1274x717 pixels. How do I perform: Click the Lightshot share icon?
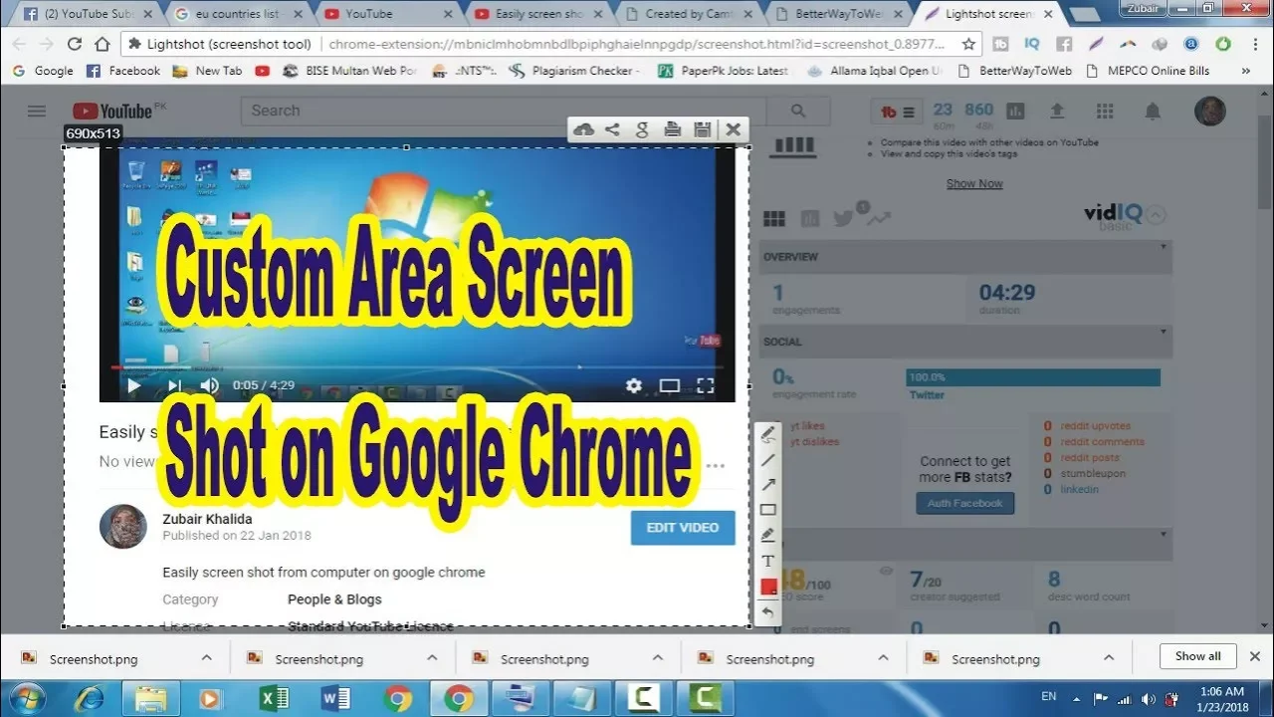click(x=613, y=129)
